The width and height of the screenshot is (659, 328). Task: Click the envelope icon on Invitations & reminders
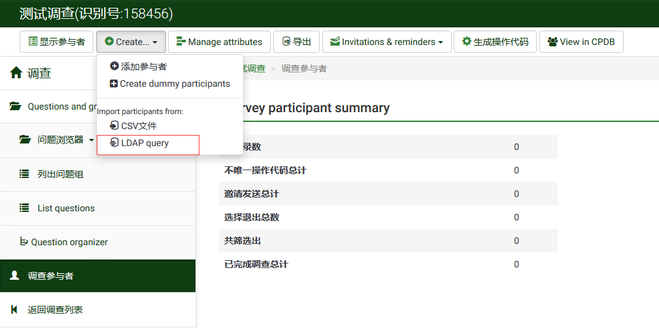[x=335, y=42]
